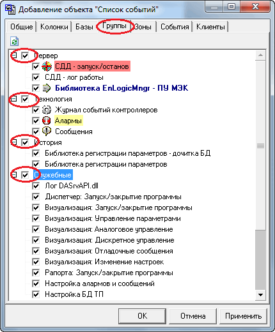Click the СДД запуск/останов colorful icon
The width and height of the screenshot is (275, 332).
[x=47, y=66]
